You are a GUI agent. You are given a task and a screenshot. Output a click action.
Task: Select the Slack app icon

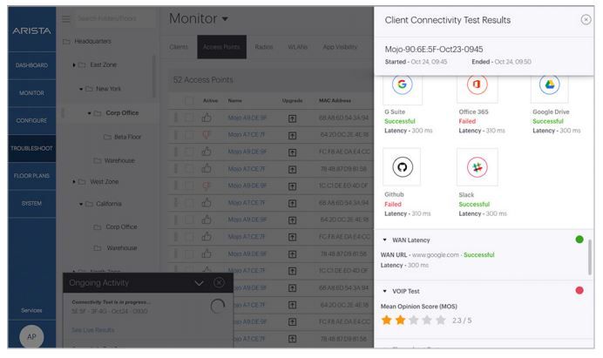pyautogui.click(x=477, y=167)
